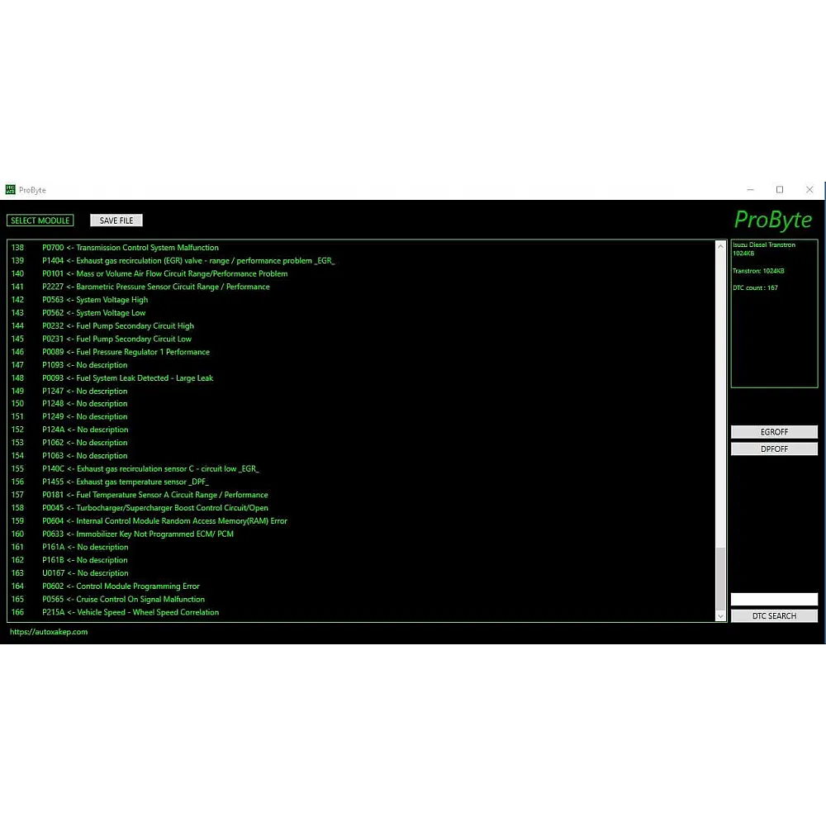The height and width of the screenshot is (826, 826).
Task: Open the autoxakep.com link
Action: [x=49, y=632]
